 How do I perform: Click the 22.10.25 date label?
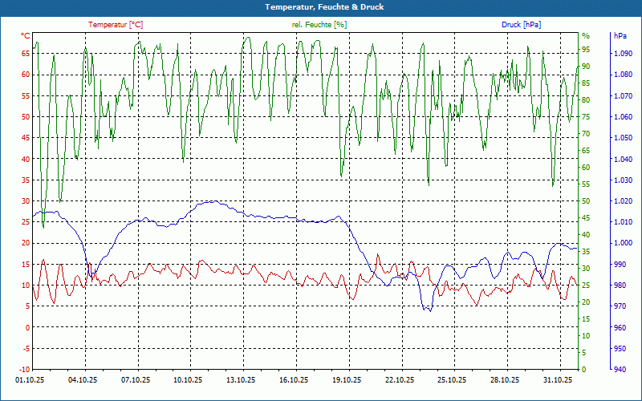pos(399,380)
